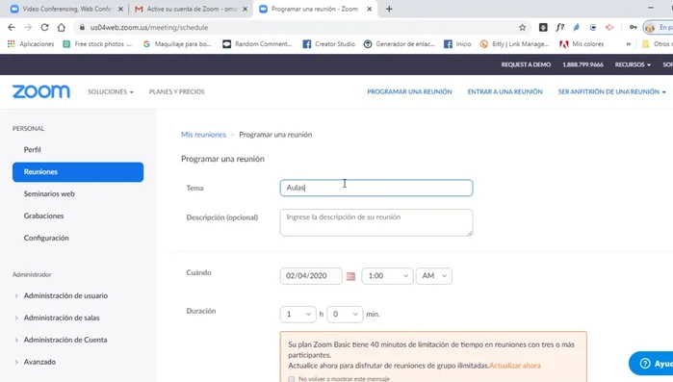Click the browser back arrow
This screenshot has width=673, height=382.
click(12, 28)
